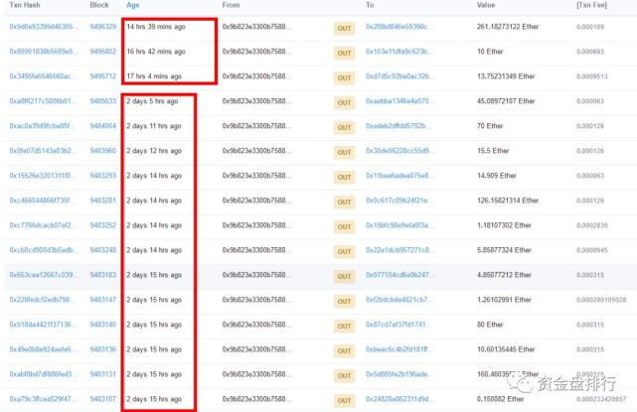The image size is (637, 412).
Task: Open block number 9483107
Action: (x=102, y=399)
